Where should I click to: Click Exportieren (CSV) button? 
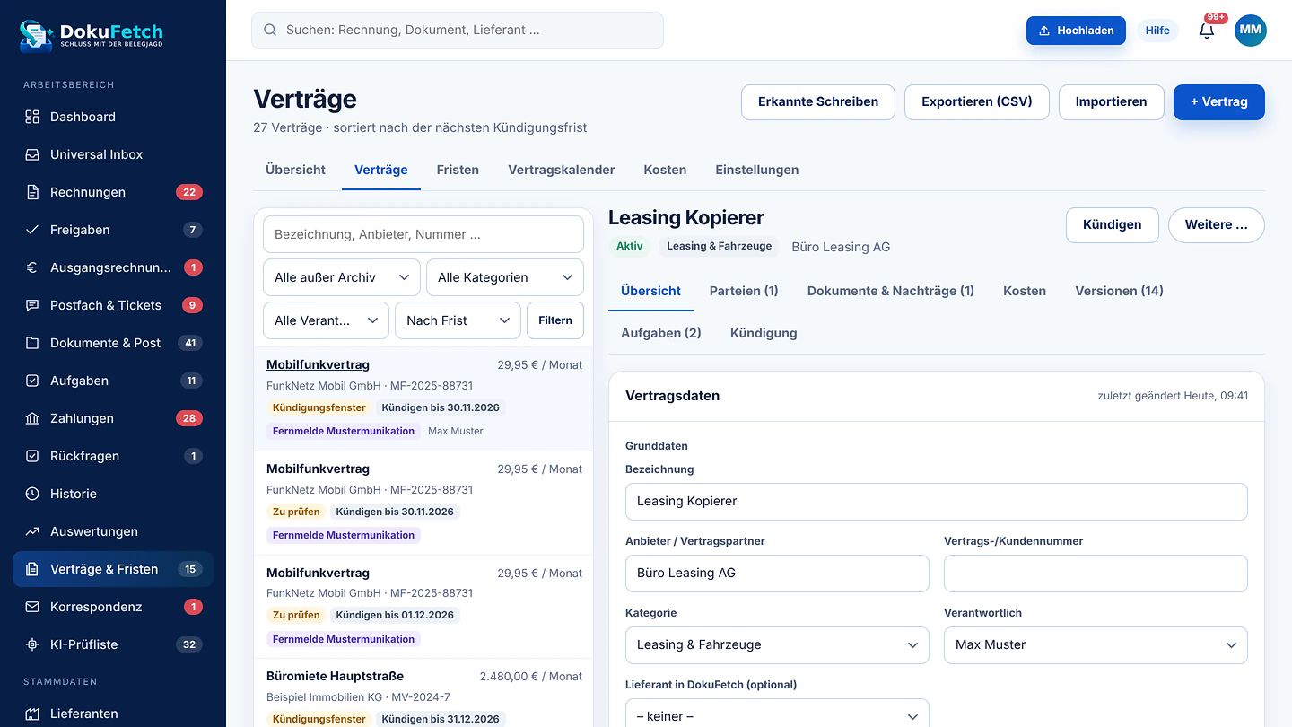[x=977, y=102]
